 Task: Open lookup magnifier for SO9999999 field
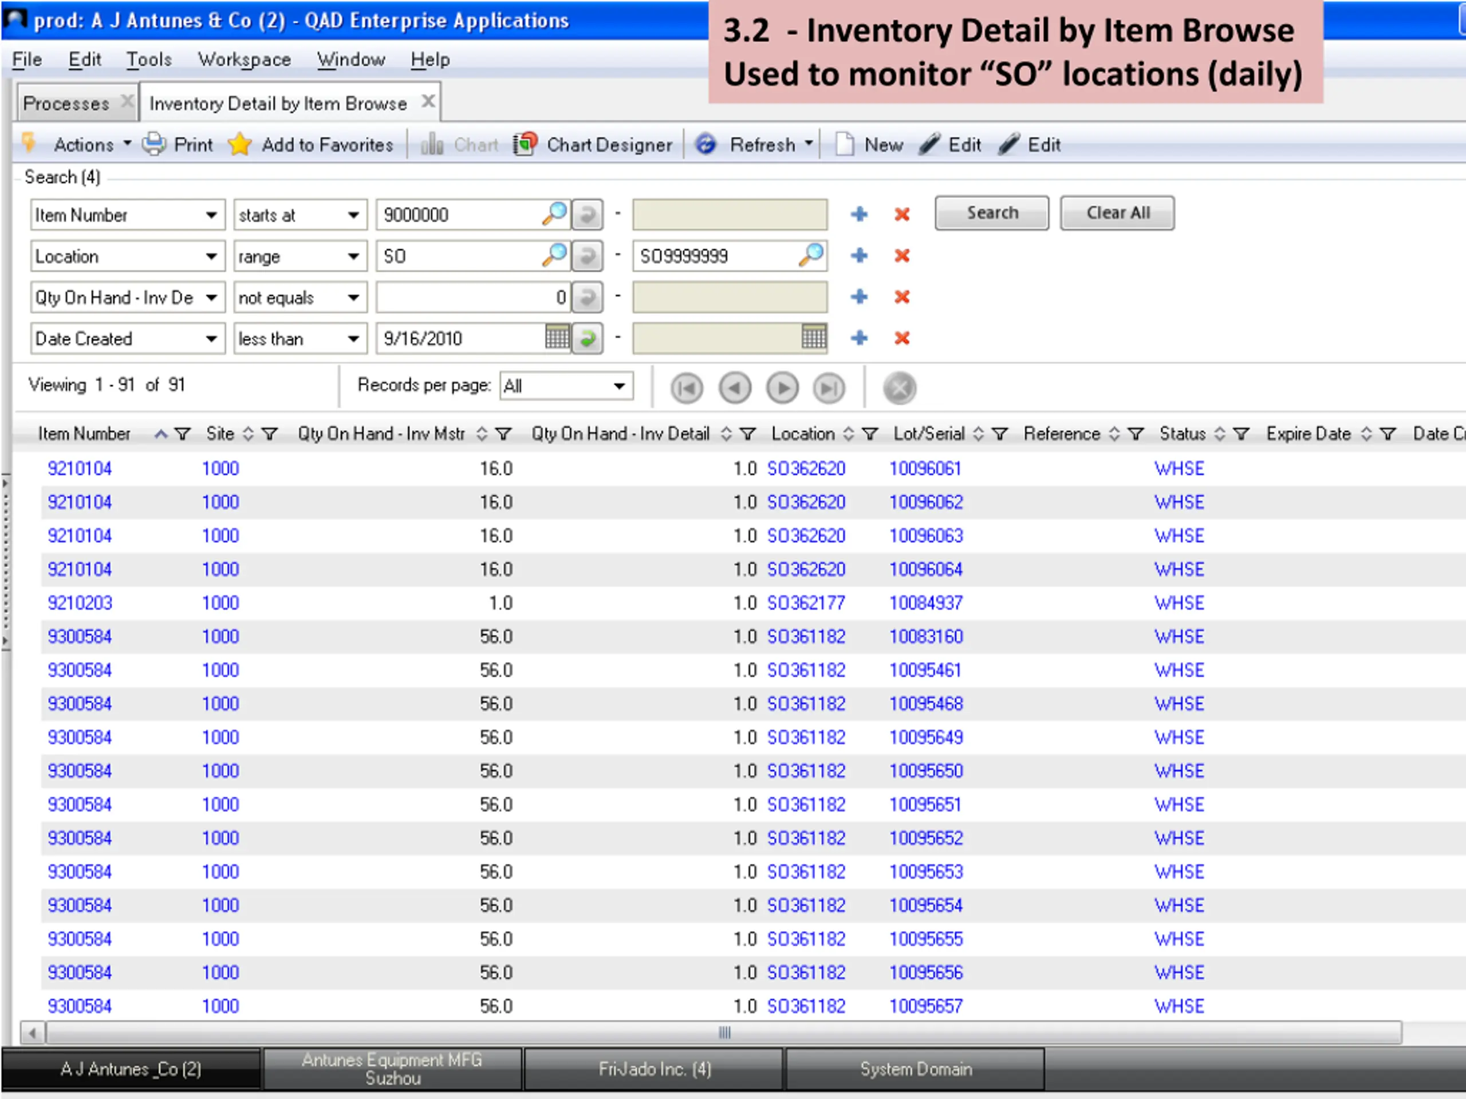pos(811,256)
